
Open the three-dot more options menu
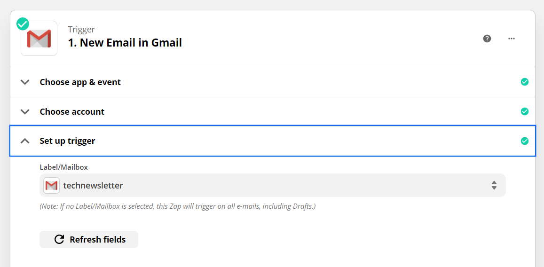click(512, 39)
